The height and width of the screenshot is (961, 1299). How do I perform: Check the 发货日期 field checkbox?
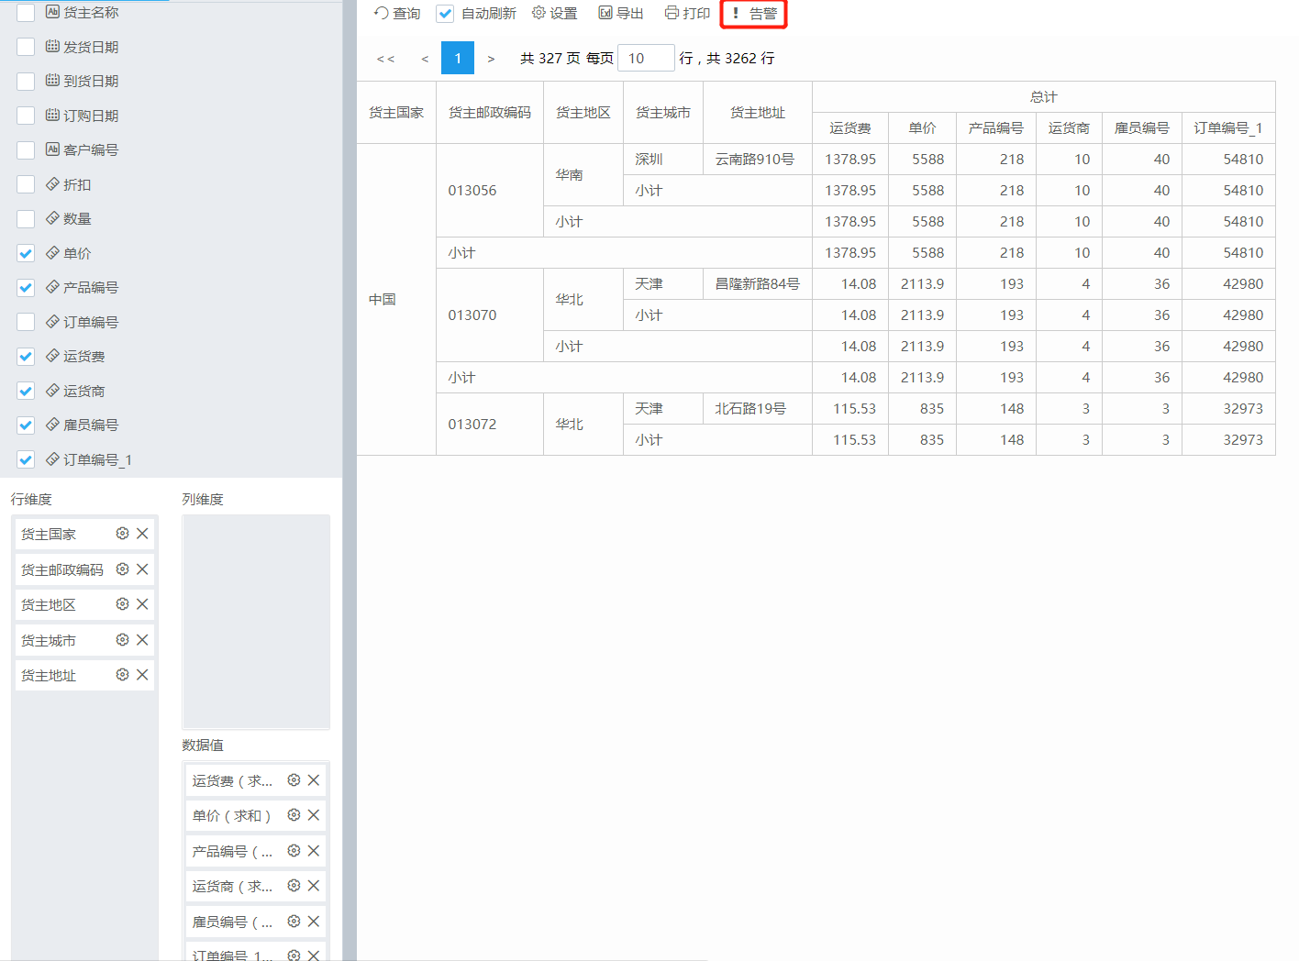coord(26,47)
